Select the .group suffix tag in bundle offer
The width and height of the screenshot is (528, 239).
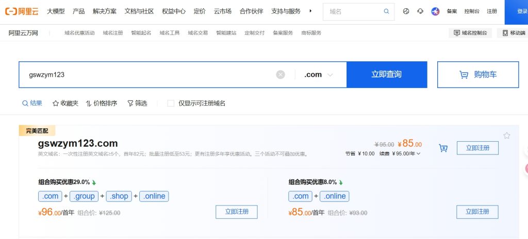point(84,196)
